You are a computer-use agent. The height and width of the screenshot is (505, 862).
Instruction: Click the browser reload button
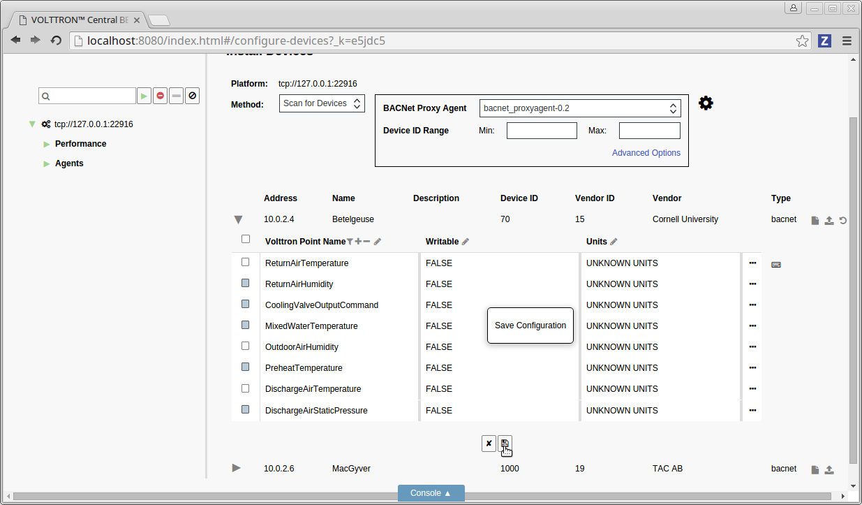[56, 41]
